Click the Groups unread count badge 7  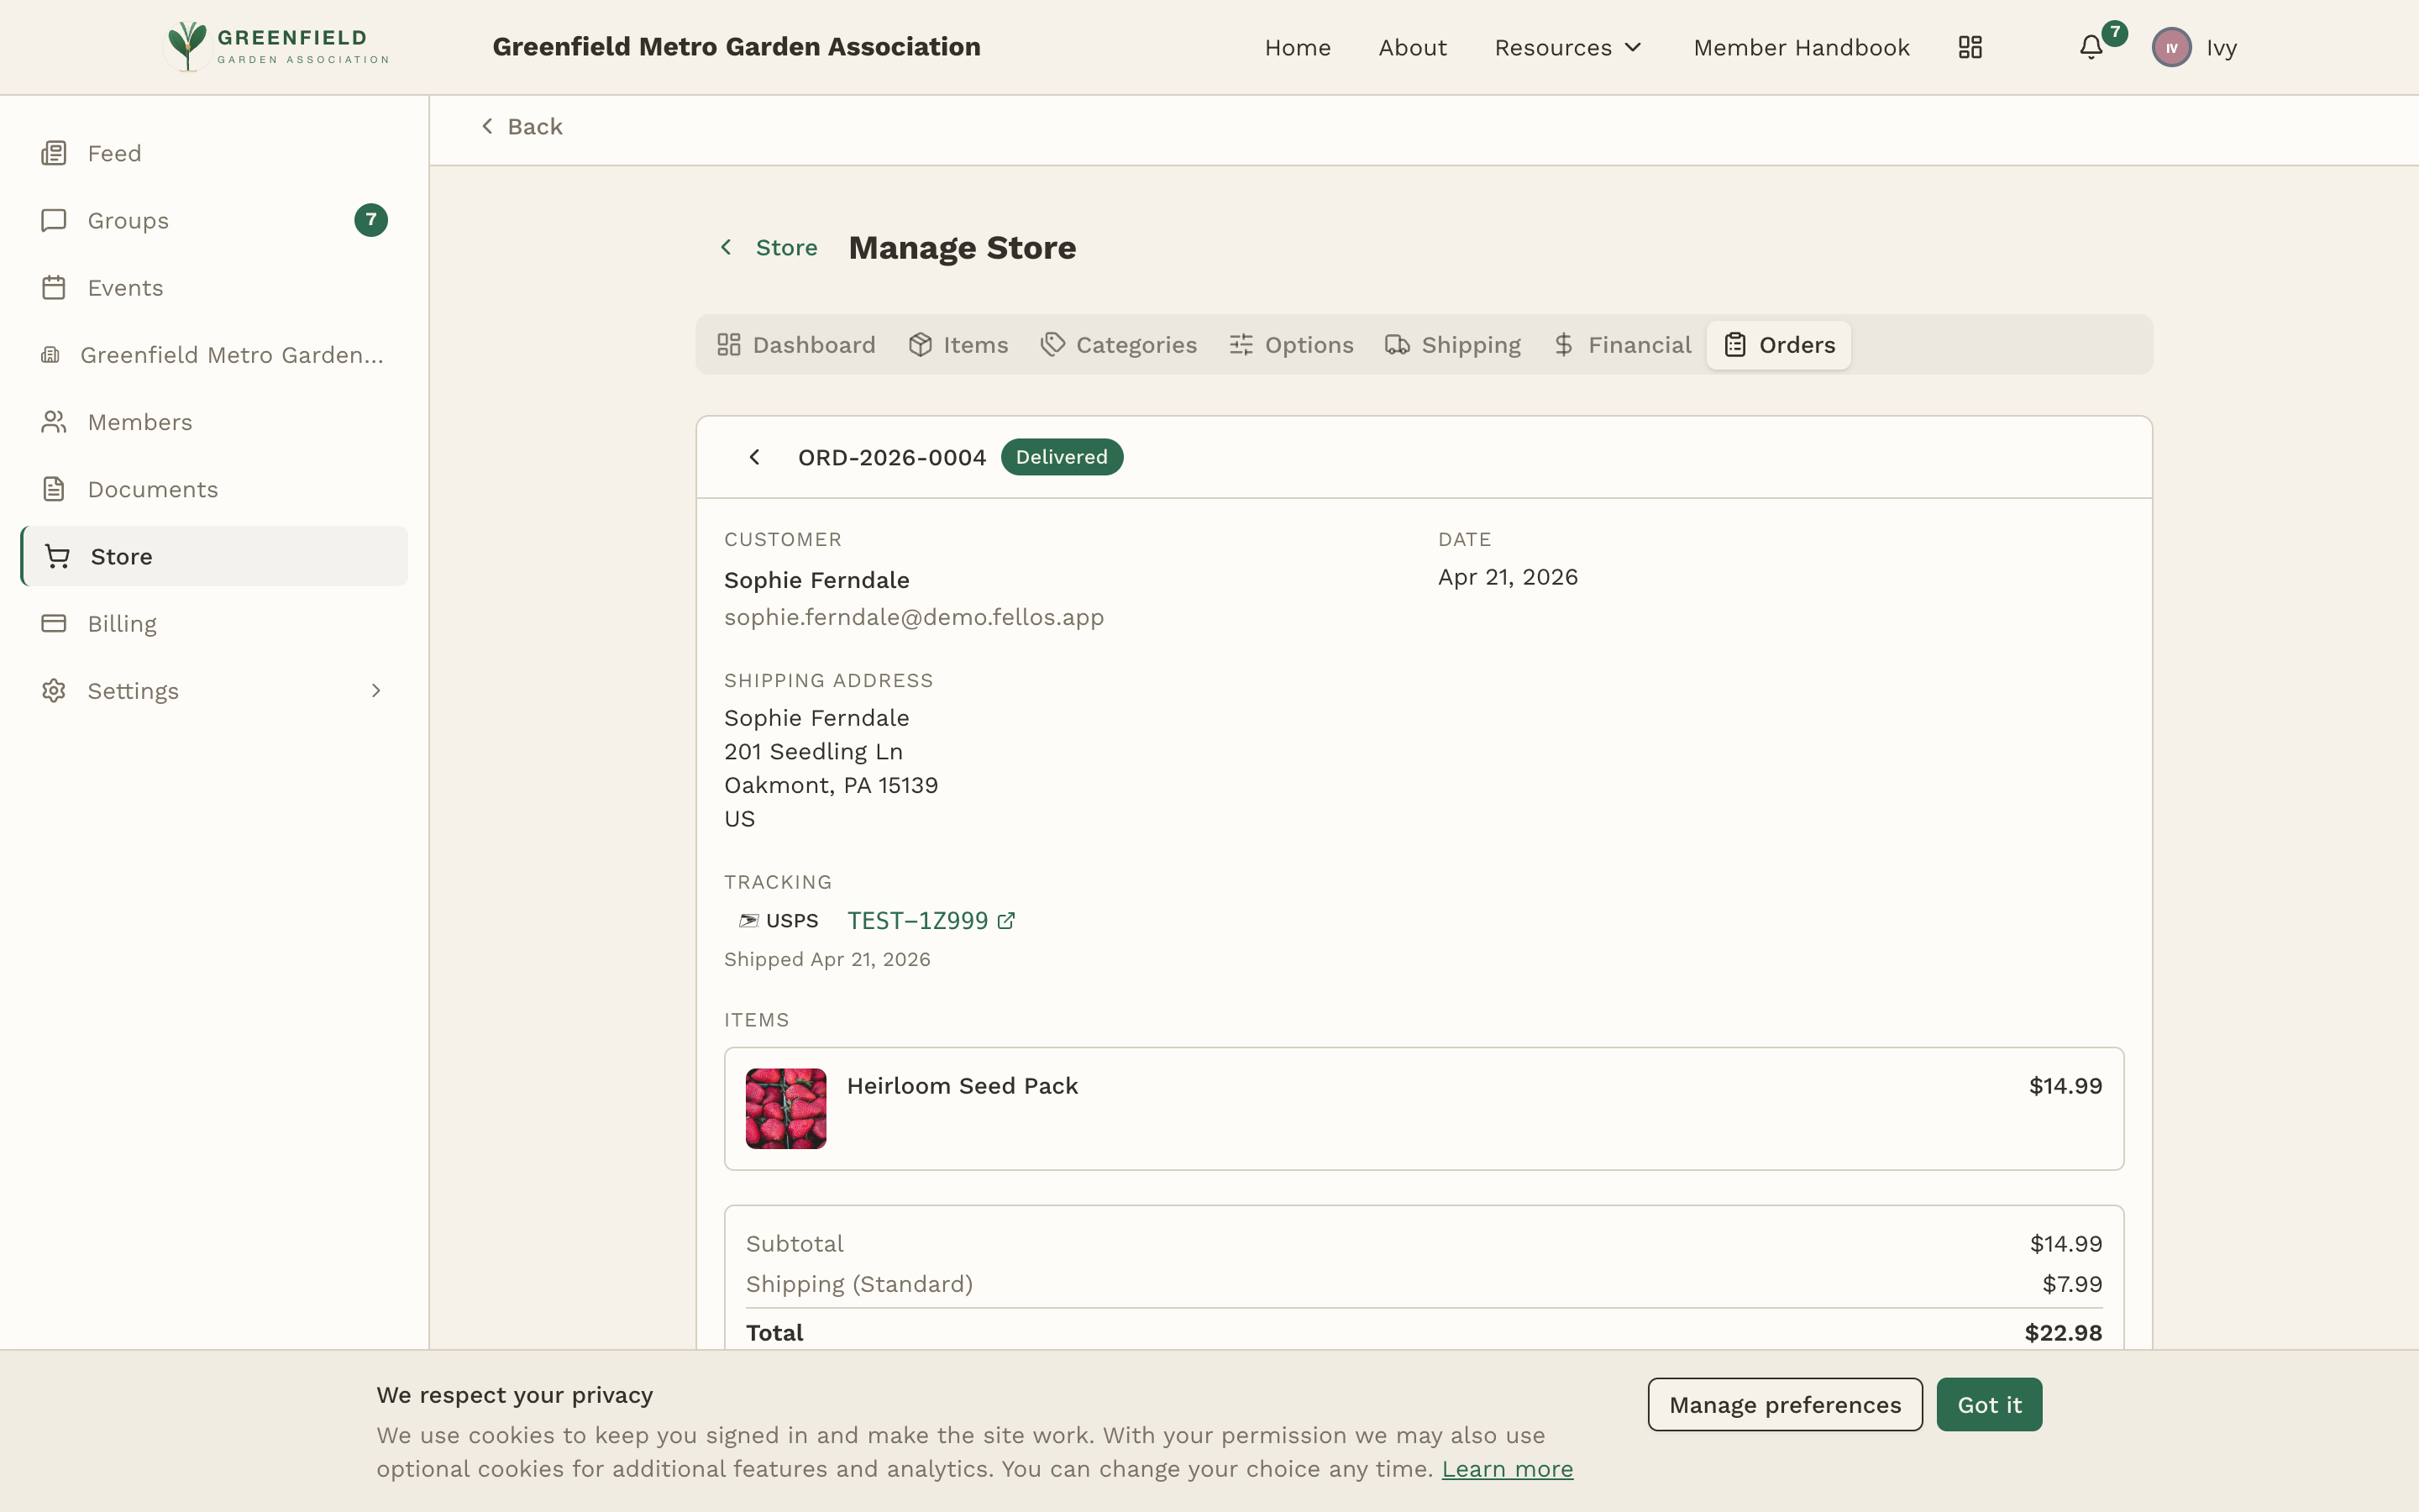pos(371,220)
